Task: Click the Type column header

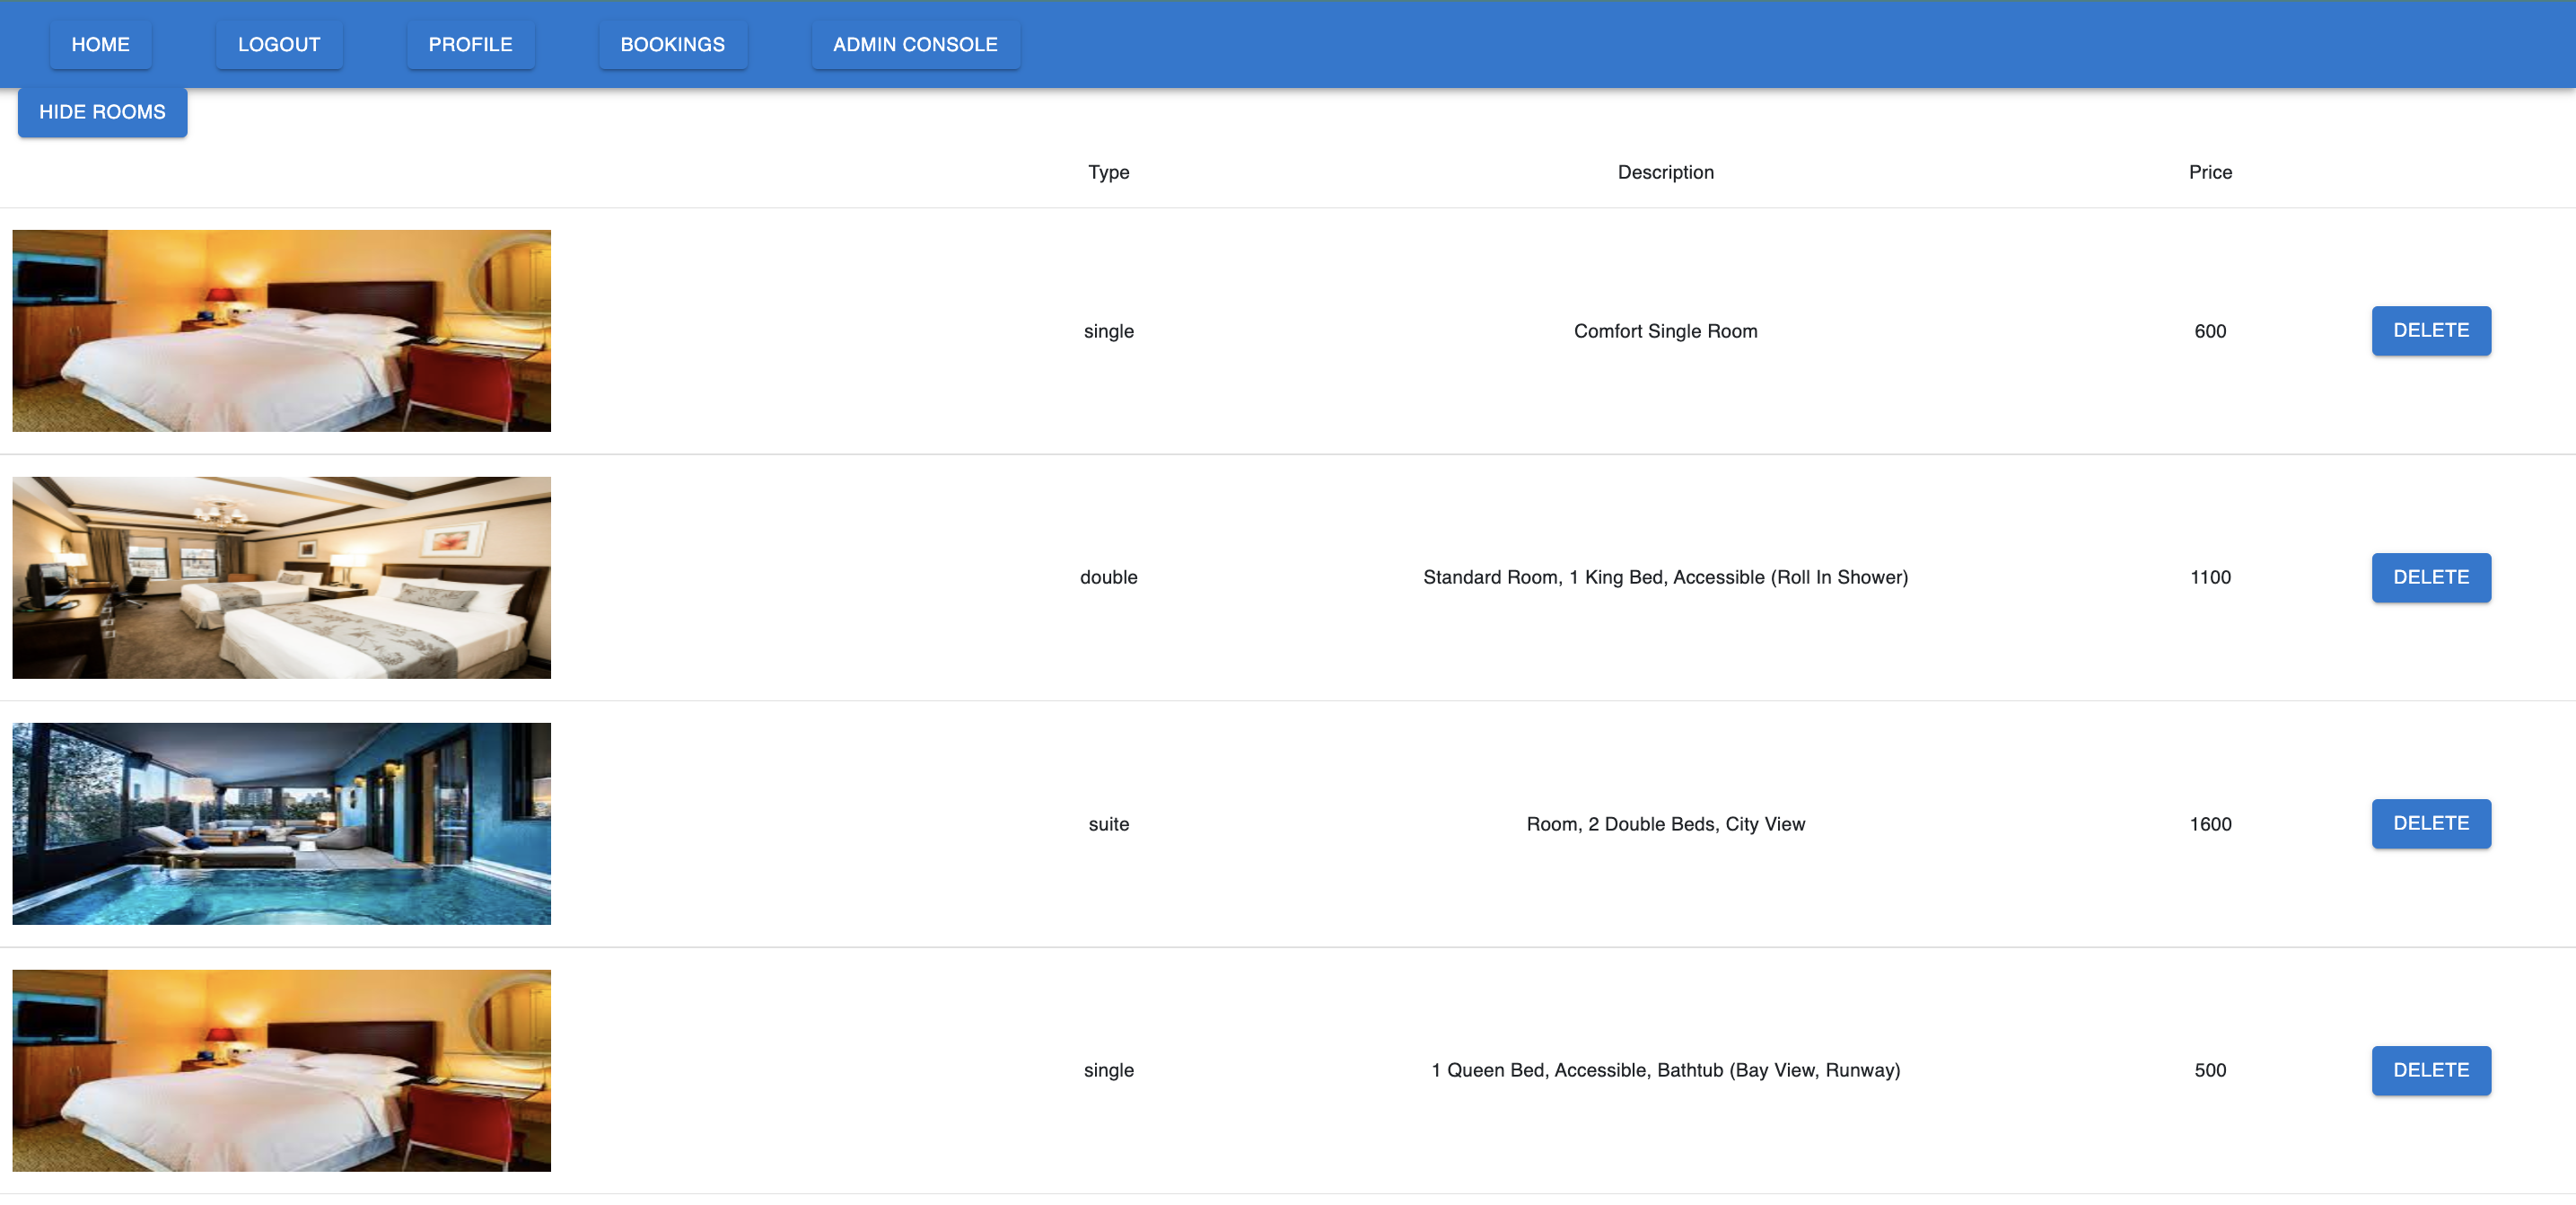Action: click(x=1108, y=171)
